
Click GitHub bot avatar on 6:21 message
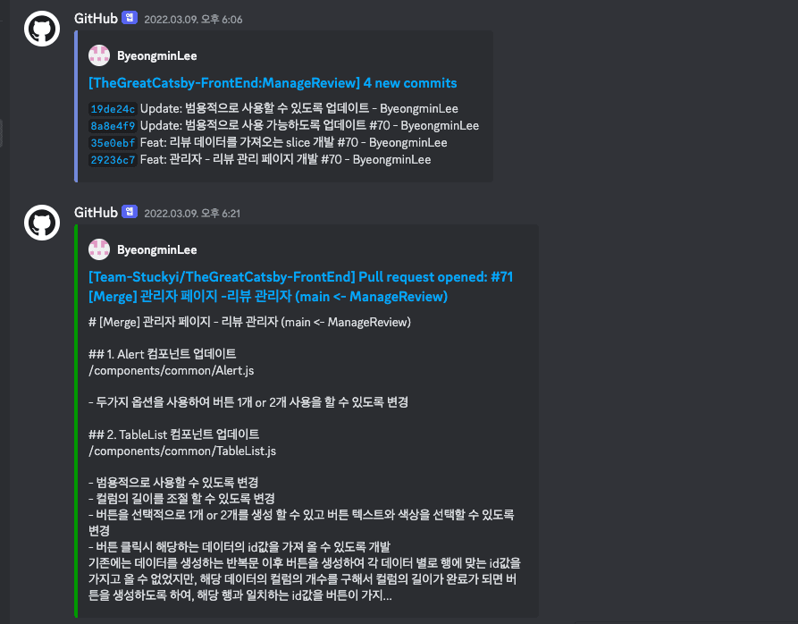(x=42, y=223)
